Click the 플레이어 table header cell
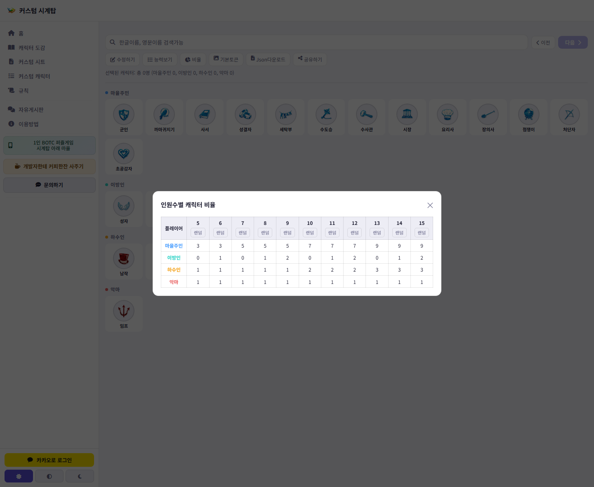 (x=174, y=228)
